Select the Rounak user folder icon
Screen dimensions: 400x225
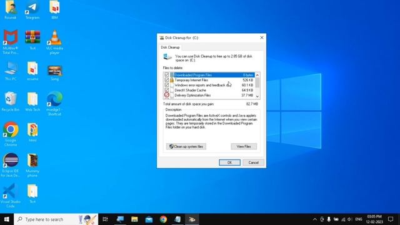click(x=11, y=10)
